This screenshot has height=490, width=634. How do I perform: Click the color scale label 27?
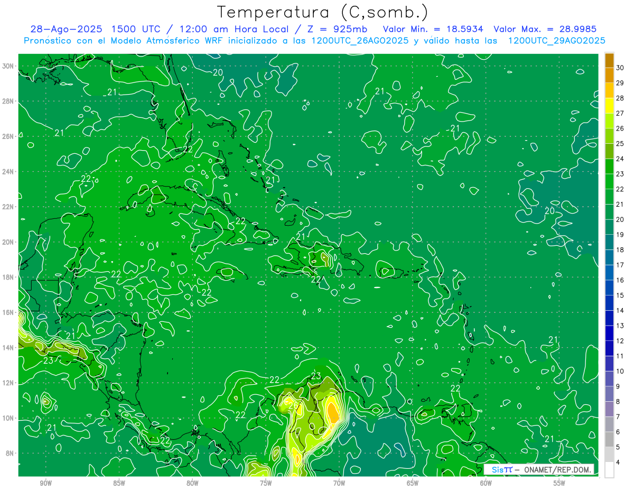pos(620,113)
